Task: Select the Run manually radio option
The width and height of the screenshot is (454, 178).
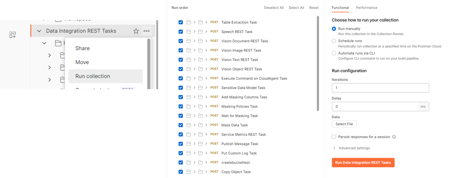Action: [x=334, y=29]
